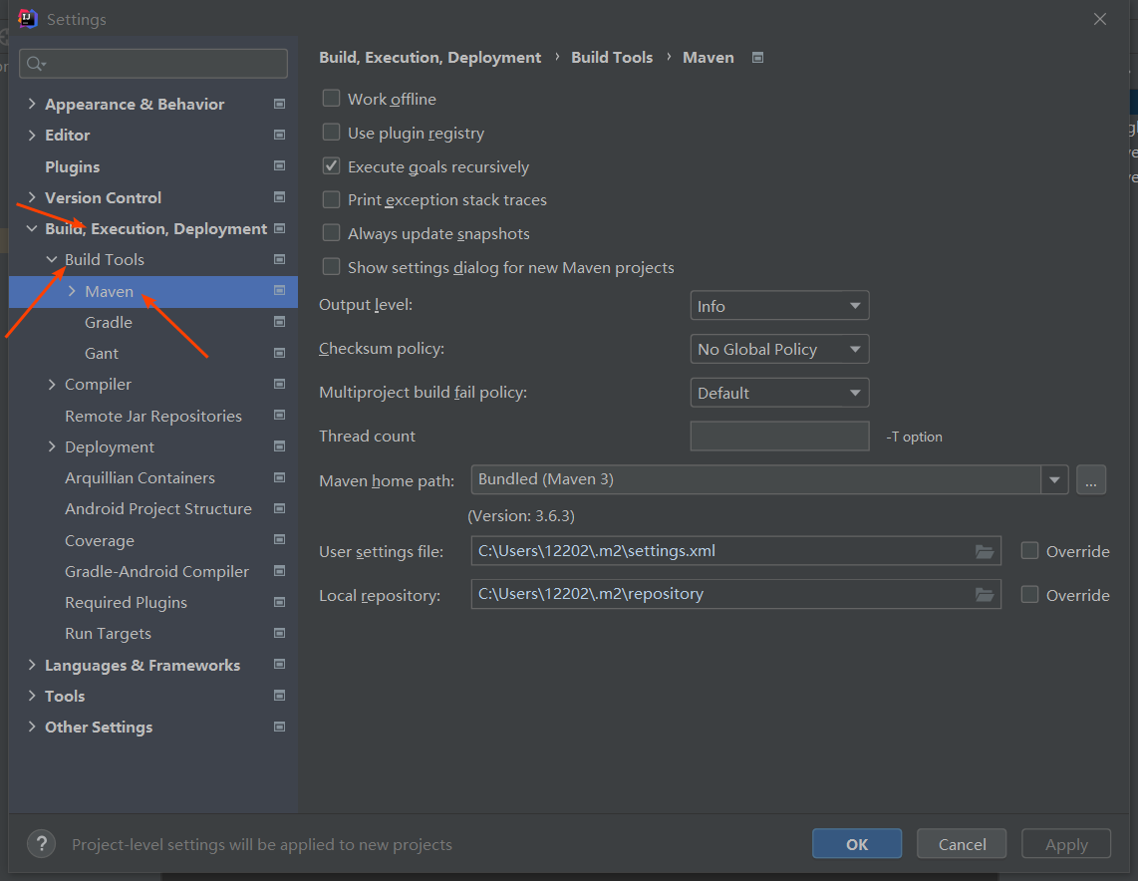Enable Use plugin registry checkbox
This screenshot has height=881, width=1138.
[x=331, y=133]
